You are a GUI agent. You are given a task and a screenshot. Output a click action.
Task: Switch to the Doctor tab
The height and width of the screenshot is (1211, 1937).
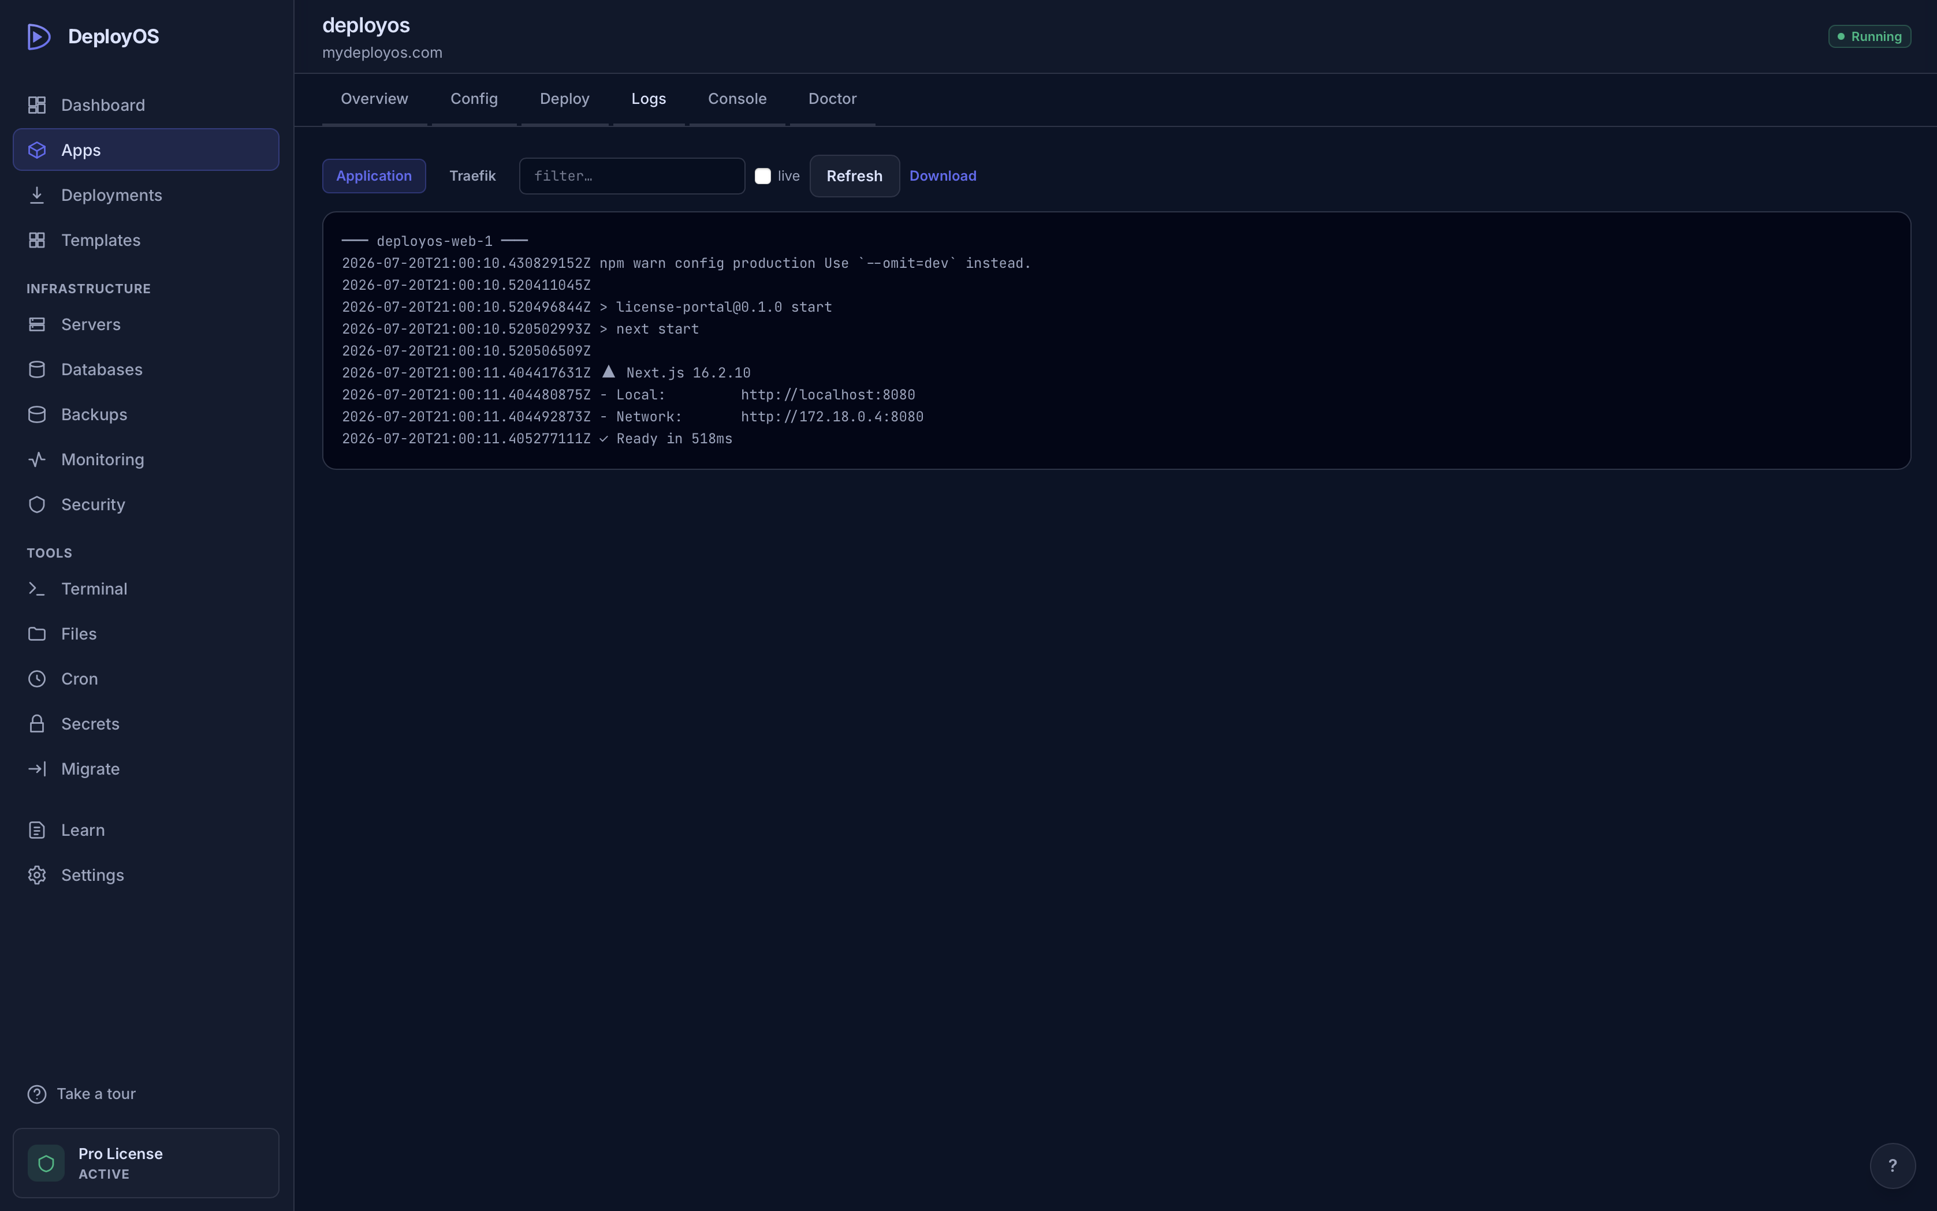click(x=832, y=99)
